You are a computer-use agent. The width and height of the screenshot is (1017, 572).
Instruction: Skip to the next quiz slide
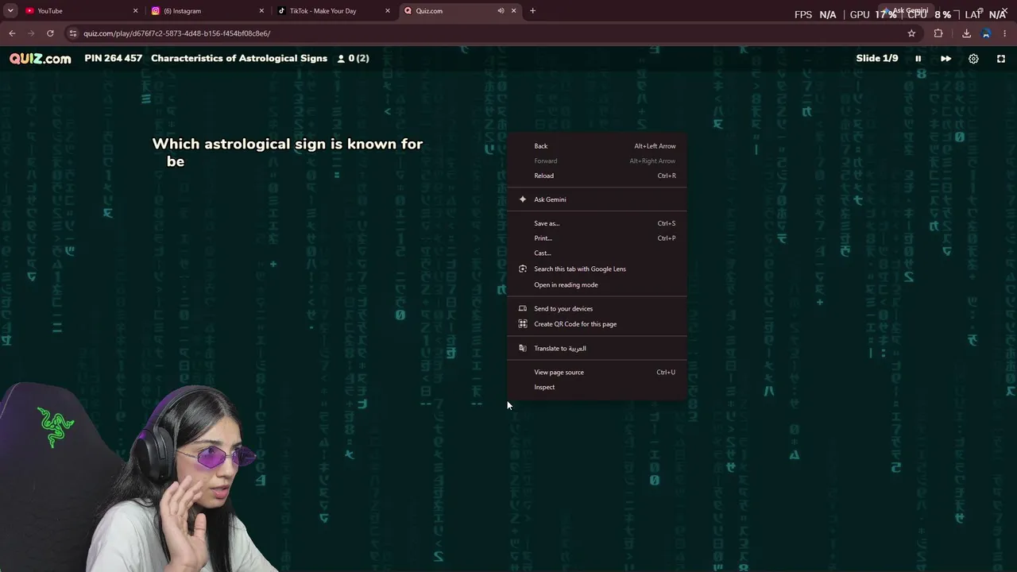click(x=945, y=59)
